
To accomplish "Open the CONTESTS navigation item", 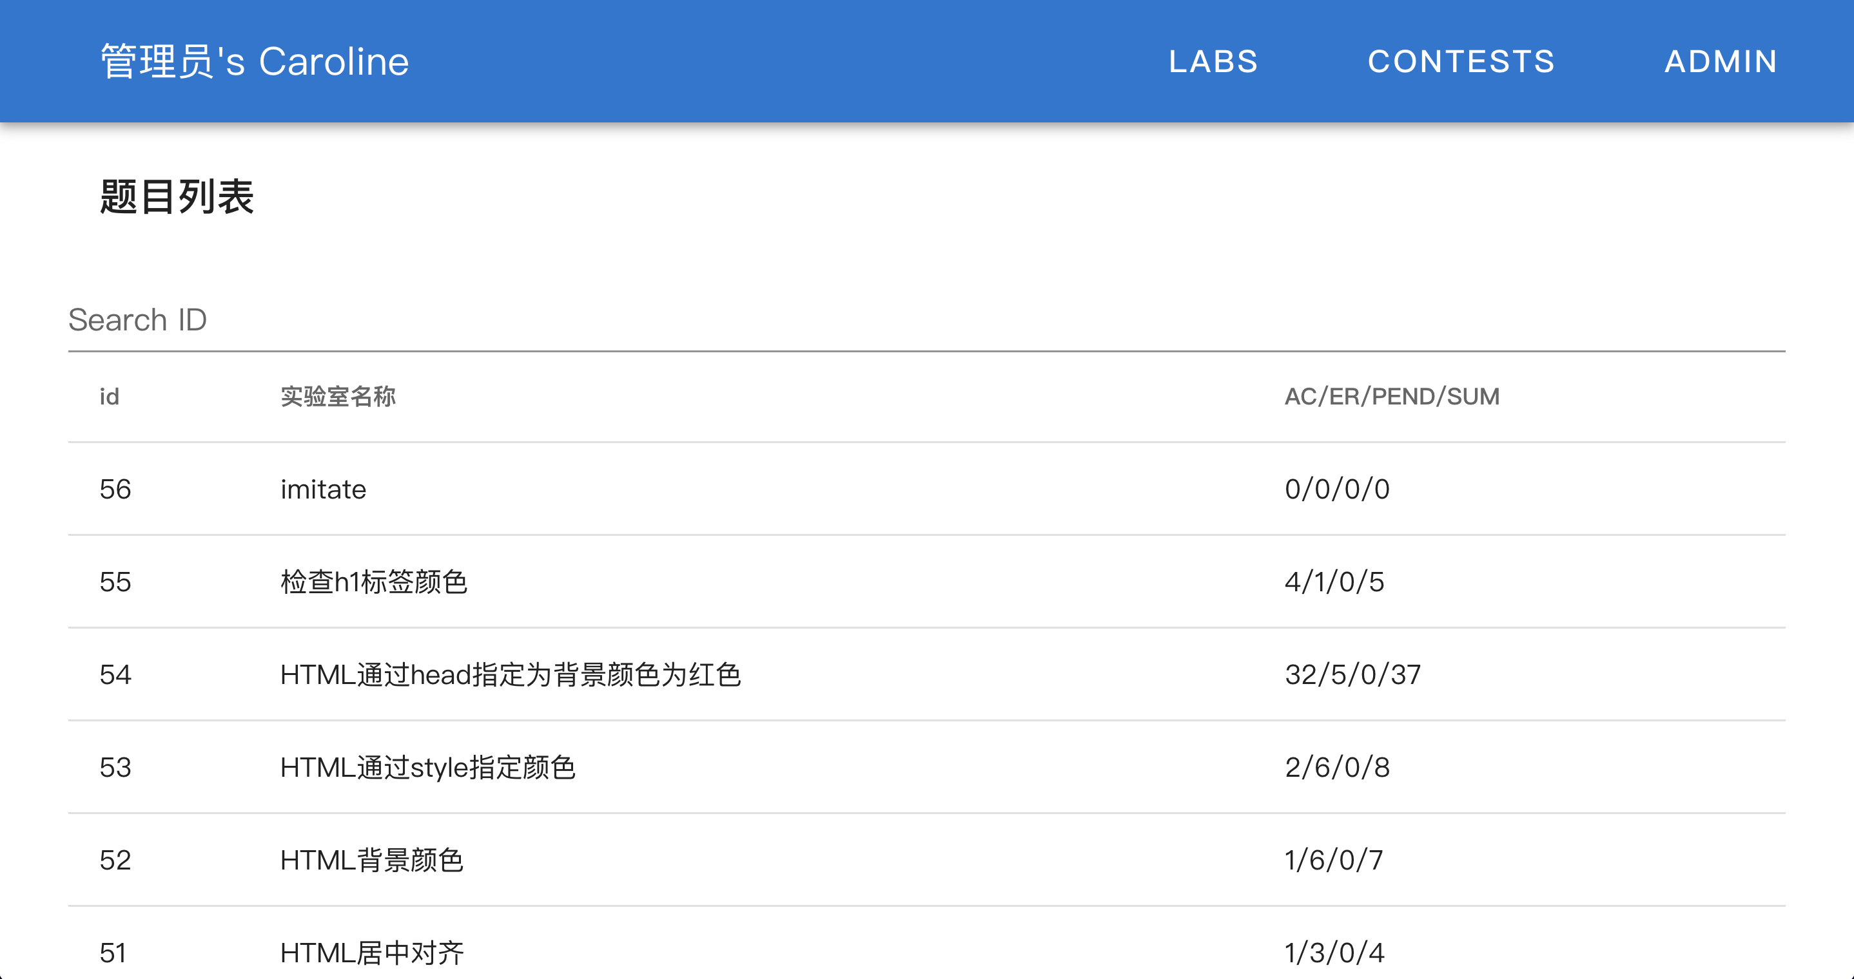I will point(1461,61).
